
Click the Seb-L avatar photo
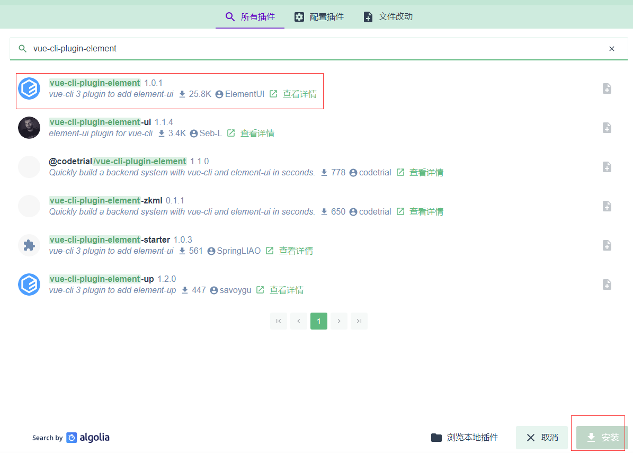(x=29, y=128)
